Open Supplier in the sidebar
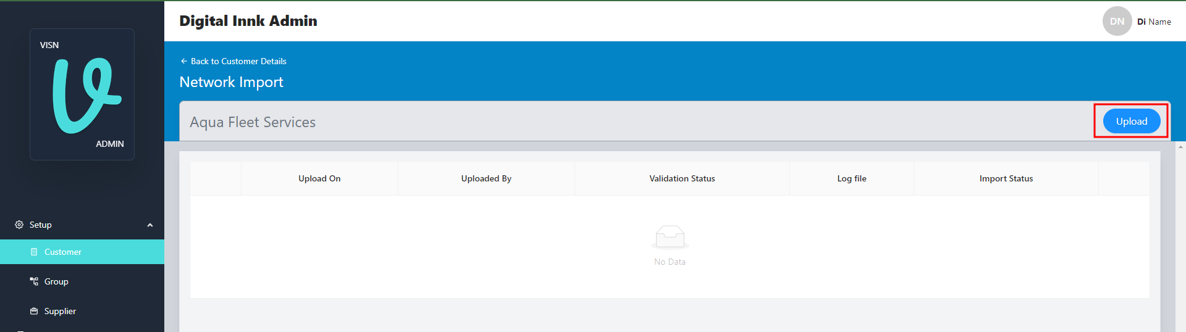 tap(82, 311)
